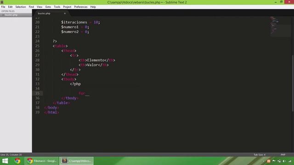Image resolution: width=294 pixels, height=165 pixels.
Task: Click the vertical editor scrollbar
Action: tap(293, 83)
